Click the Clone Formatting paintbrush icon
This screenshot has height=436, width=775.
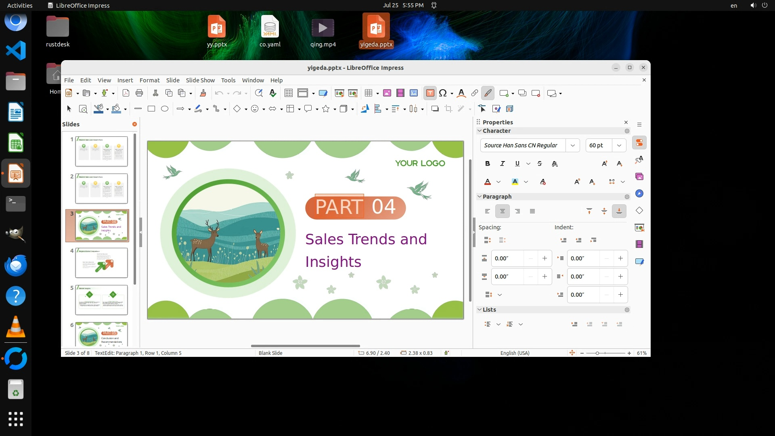click(203, 93)
